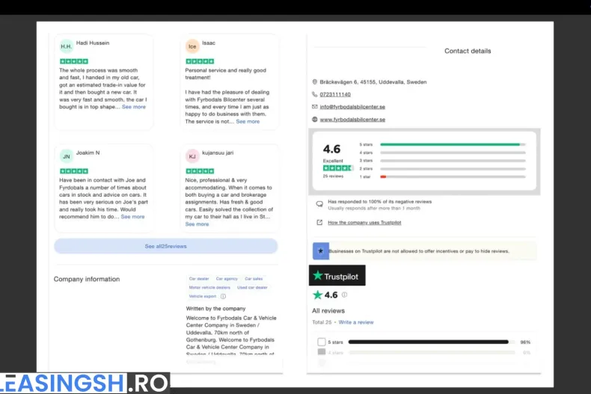Screen dimensions: 591x394
Task: Expand Joakim N's review with See more
Action: [x=132, y=217]
